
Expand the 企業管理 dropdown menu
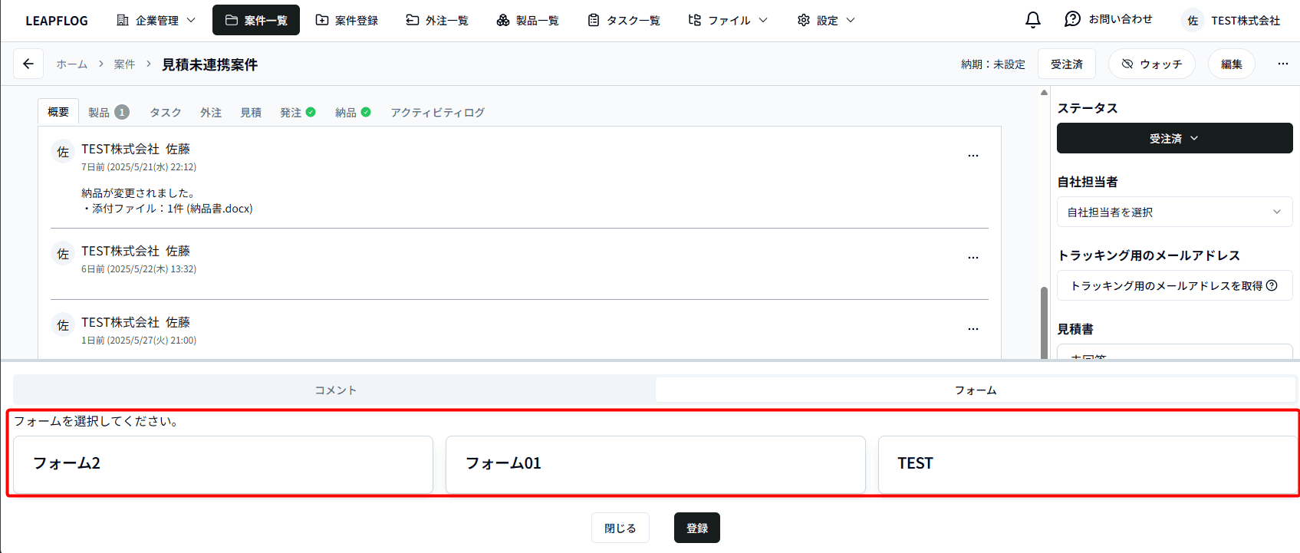[x=156, y=21]
